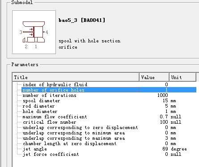
Task: Select the 'spool diameter' parameter
Action: point(109,100)
